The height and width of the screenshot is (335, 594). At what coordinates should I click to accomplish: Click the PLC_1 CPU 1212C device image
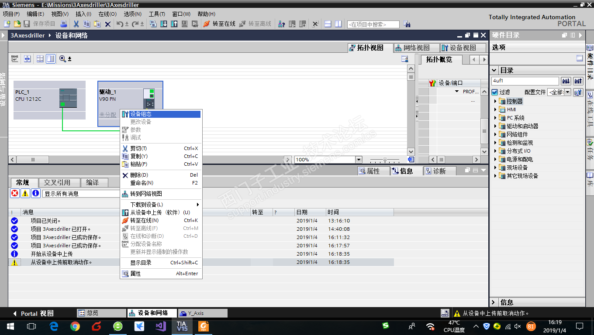tap(68, 98)
